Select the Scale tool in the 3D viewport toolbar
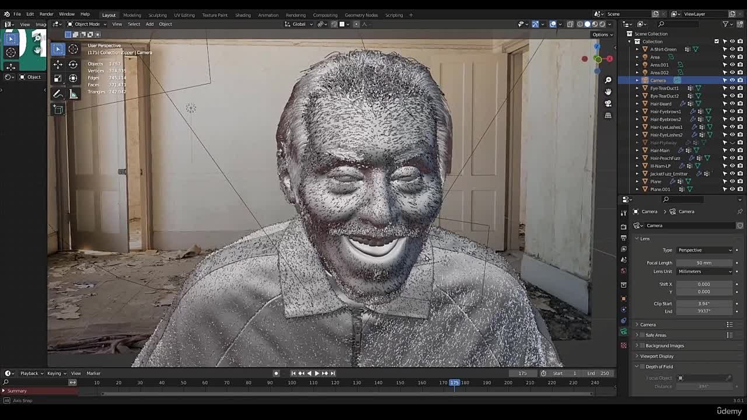 pyautogui.click(x=58, y=78)
